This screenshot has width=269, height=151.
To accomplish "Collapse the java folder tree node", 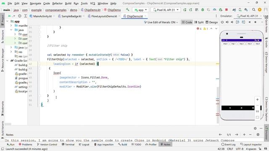I will (x=11, y=30).
